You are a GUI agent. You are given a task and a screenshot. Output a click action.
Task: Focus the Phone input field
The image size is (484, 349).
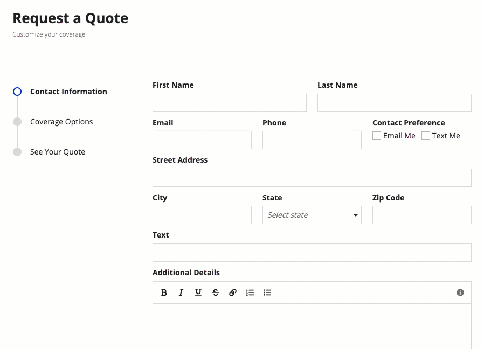[x=312, y=140]
